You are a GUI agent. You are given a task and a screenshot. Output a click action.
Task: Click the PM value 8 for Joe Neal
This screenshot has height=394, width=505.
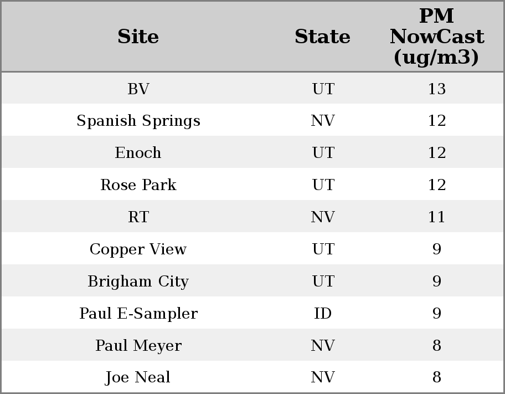coord(436,377)
